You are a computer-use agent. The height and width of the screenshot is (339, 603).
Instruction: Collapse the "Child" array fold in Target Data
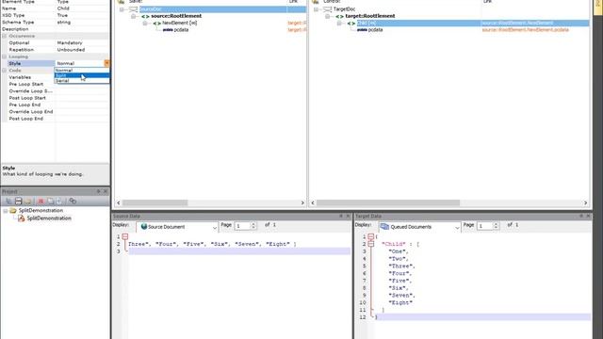coord(370,244)
